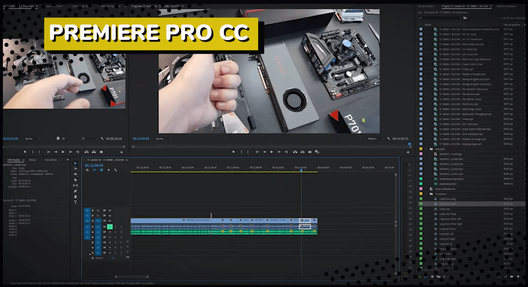Select the Ripple Edit tool
528x287 pixels.
pos(76,174)
